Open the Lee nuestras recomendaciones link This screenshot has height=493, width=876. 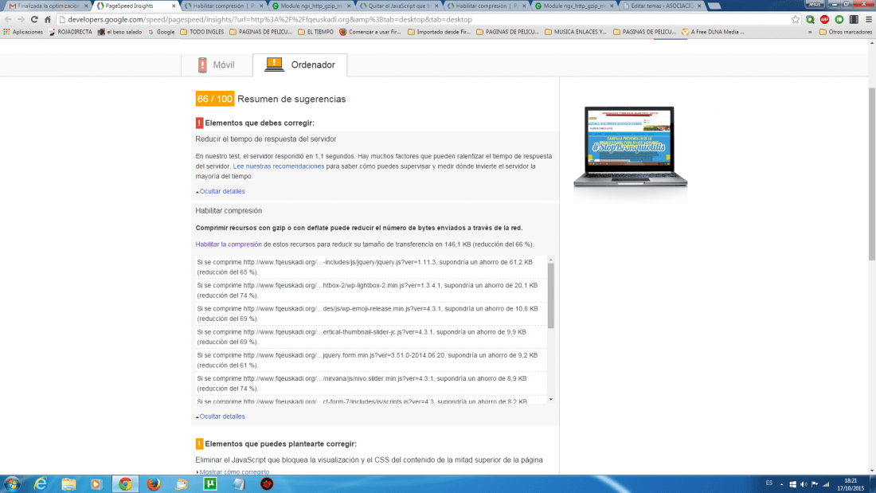click(278, 166)
